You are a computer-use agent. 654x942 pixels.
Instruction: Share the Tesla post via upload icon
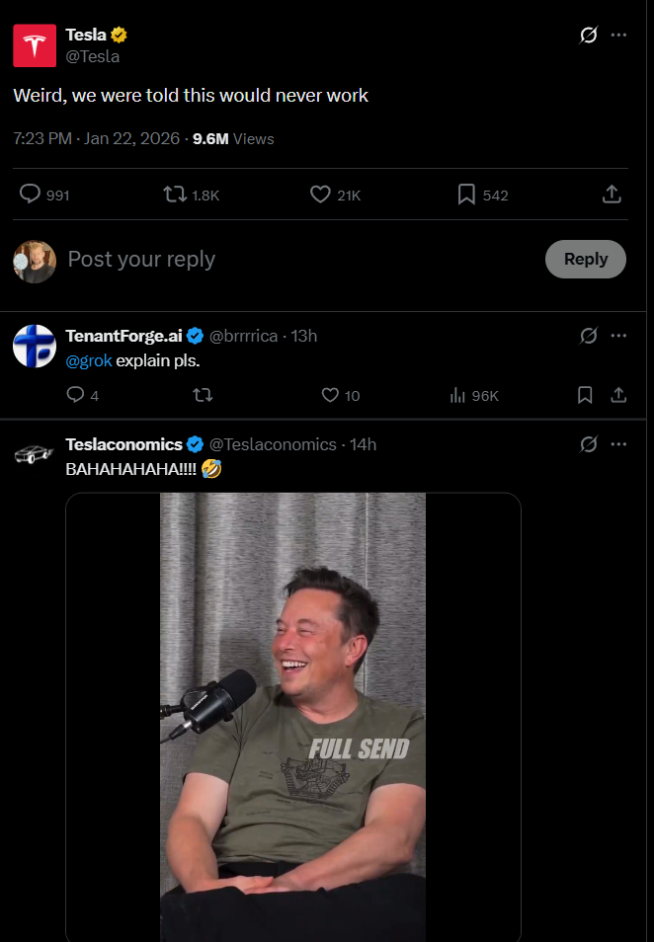[612, 195]
